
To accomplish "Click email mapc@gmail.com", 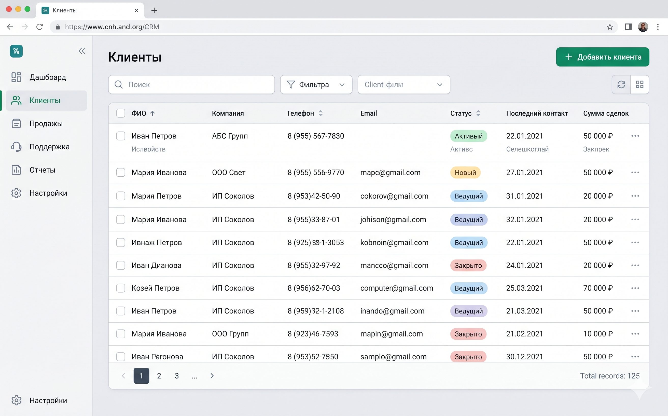I will coord(390,173).
